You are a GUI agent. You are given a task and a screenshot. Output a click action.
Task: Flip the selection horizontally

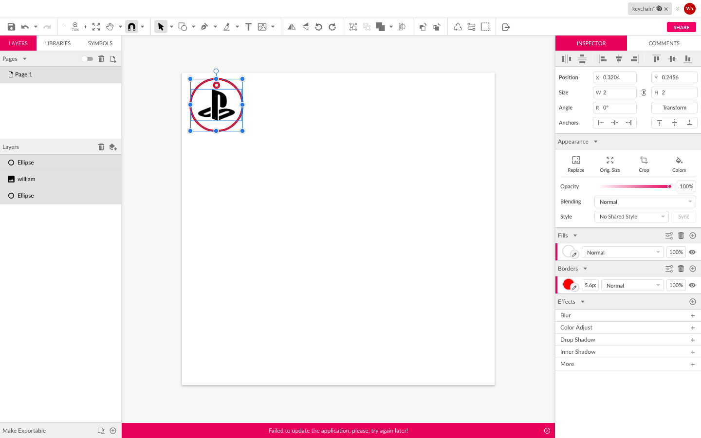[x=291, y=27]
